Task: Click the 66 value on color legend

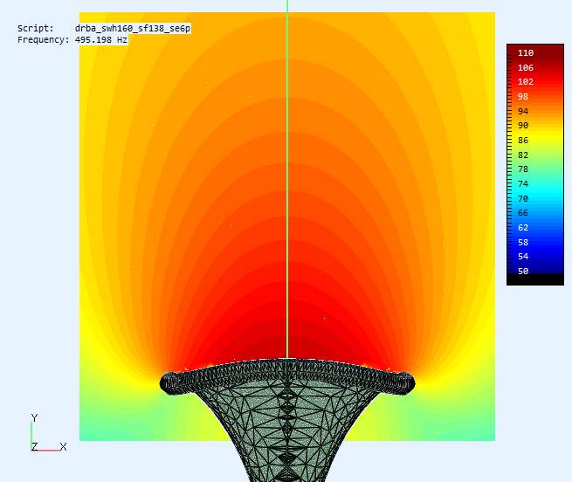Action: (523, 213)
